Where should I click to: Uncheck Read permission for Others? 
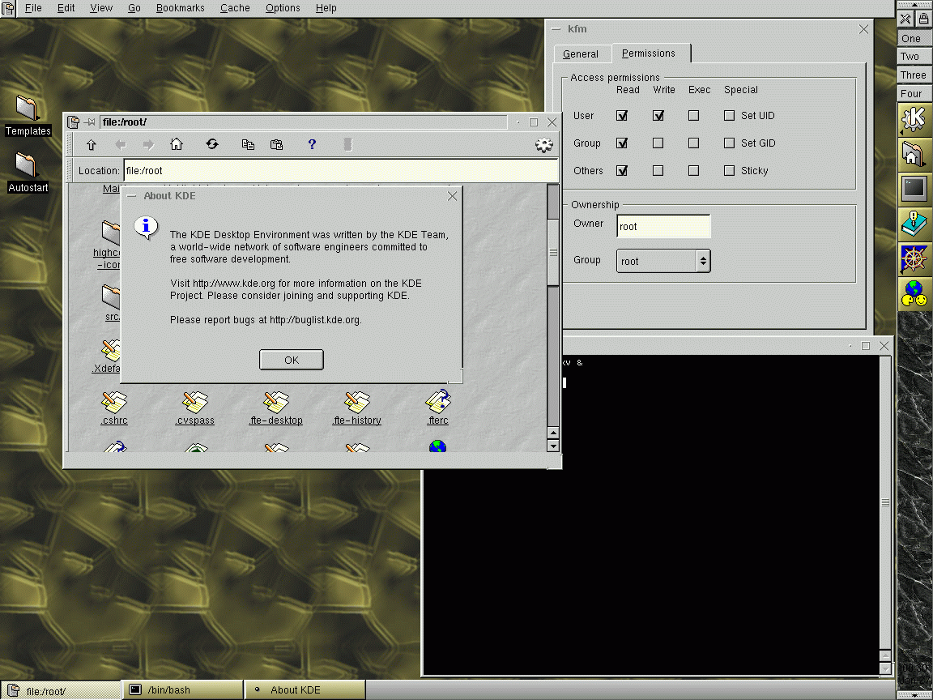click(622, 171)
